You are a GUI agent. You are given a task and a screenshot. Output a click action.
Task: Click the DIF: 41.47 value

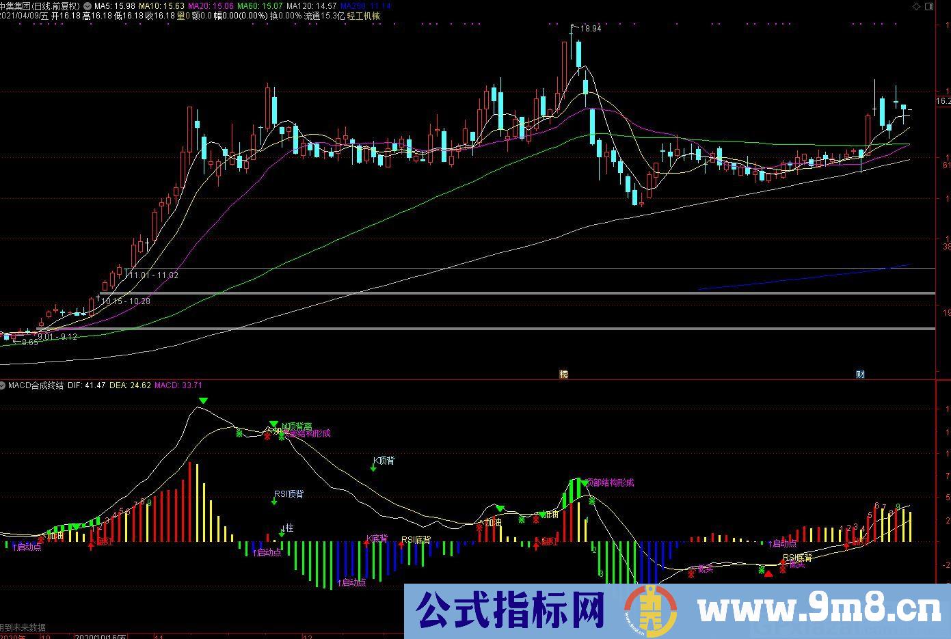pyautogui.click(x=87, y=385)
